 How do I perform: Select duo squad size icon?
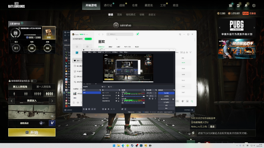coord(26,94)
